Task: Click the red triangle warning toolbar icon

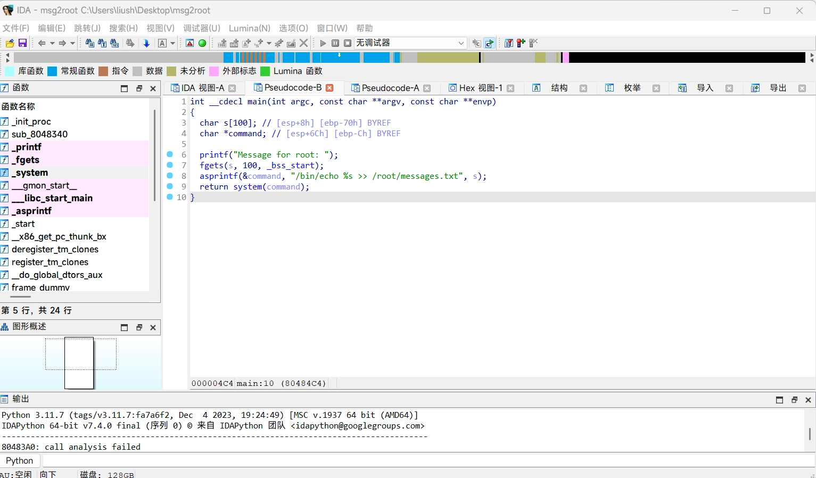Action: point(189,43)
